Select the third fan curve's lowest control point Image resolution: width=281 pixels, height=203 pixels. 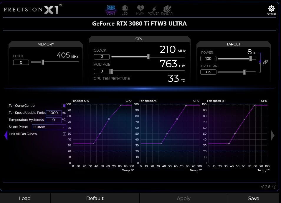coord(229,143)
